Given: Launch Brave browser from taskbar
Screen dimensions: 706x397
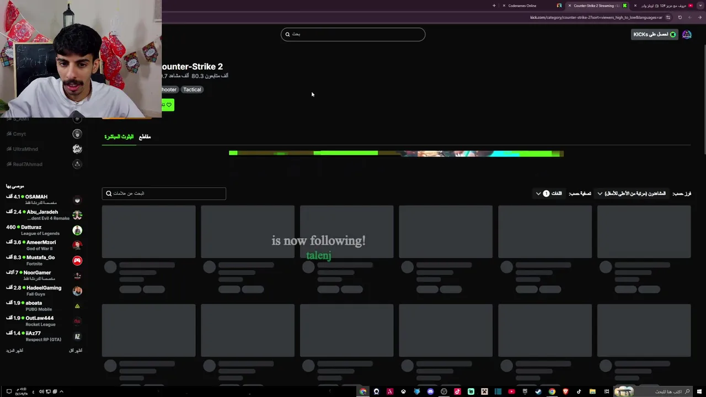Looking at the screenshot, I should point(565,391).
